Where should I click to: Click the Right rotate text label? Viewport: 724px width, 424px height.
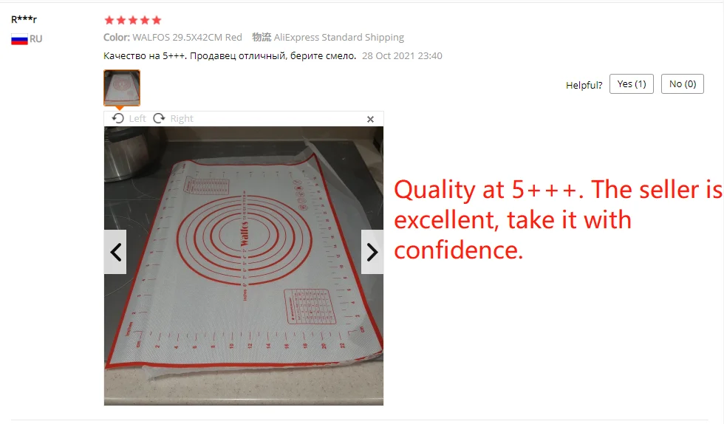pos(182,119)
